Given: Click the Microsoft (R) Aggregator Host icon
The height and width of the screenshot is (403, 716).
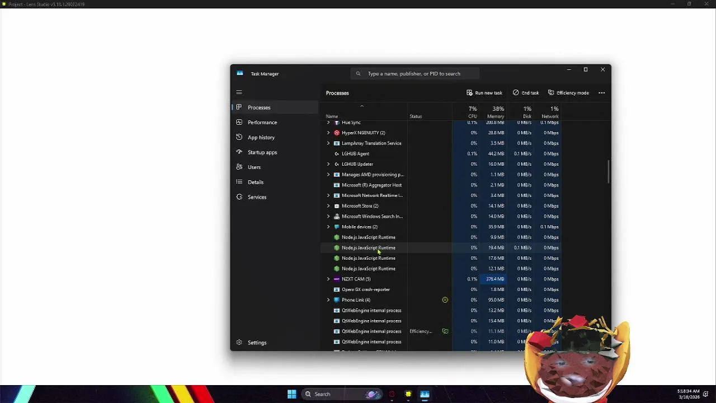Looking at the screenshot, I should (x=337, y=185).
